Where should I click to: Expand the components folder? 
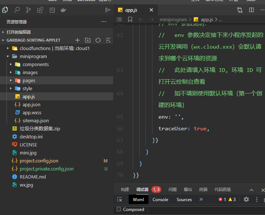pos(11,64)
